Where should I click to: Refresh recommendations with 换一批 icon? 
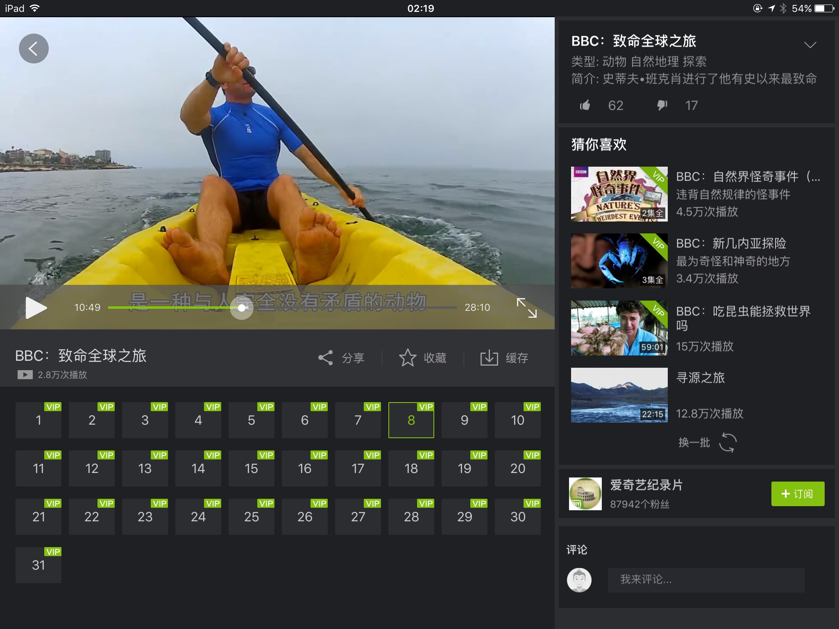point(728,442)
